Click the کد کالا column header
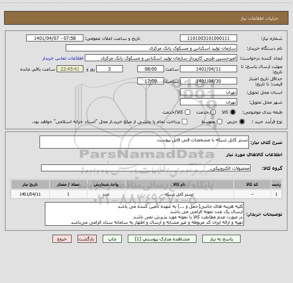This screenshot has width=293, height=283. [x=252, y=184]
